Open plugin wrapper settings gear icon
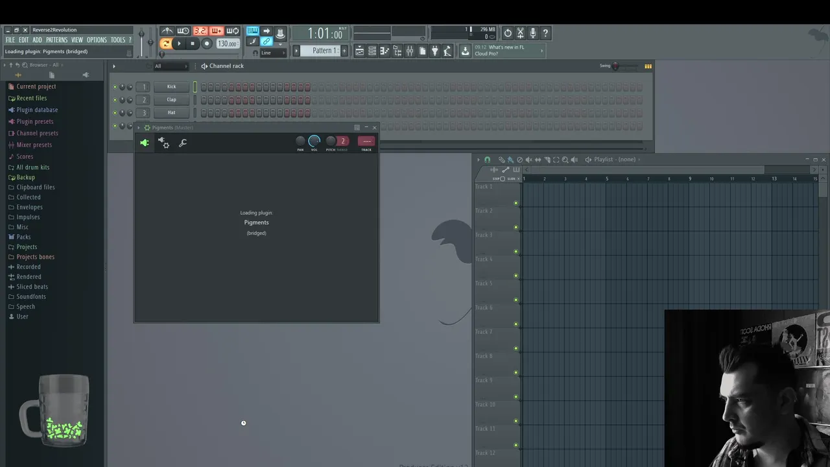Screen dimensions: 830x467 coord(164,143)
